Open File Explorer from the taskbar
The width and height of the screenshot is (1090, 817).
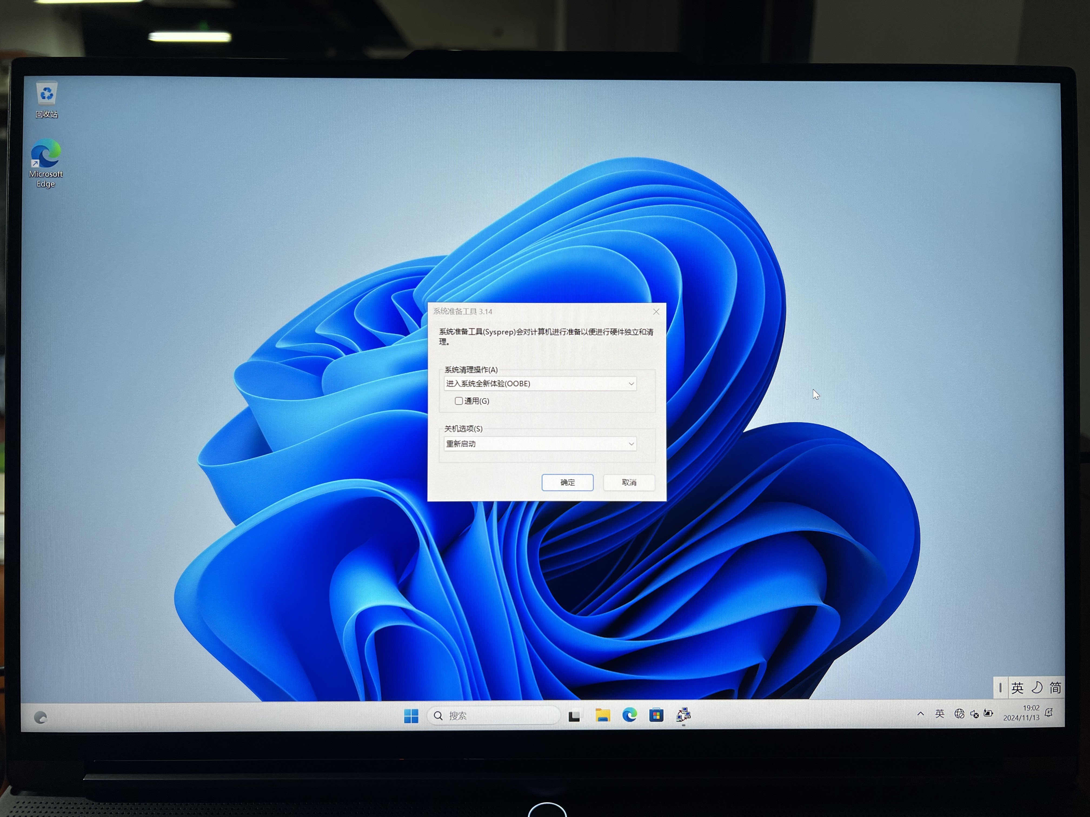602,715
